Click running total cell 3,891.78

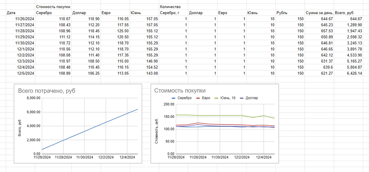(348, 49)
